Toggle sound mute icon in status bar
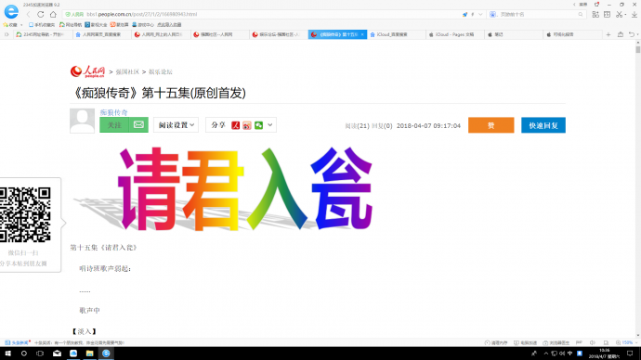641x360 pixels. (x=593, y=343)
